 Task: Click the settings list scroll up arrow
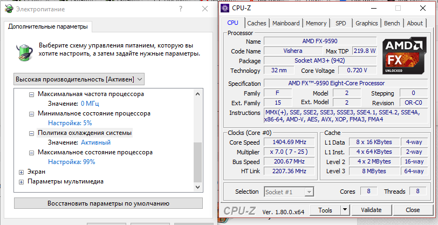(198, 94)
